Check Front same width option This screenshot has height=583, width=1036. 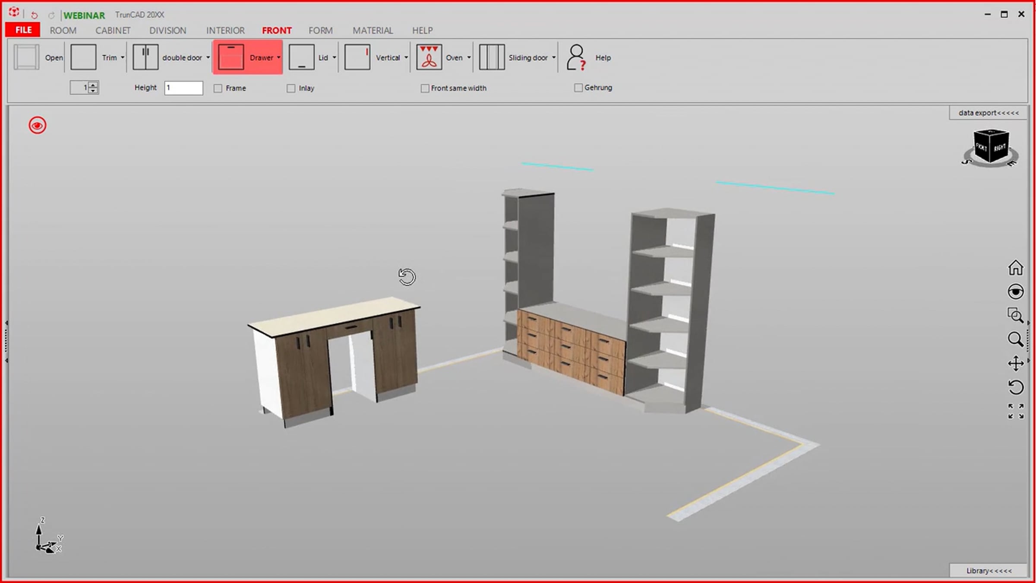tap(425, 88)
